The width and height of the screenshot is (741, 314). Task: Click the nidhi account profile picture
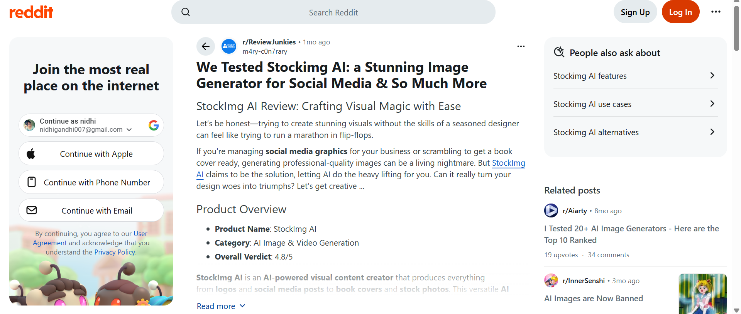coord(30,125)
